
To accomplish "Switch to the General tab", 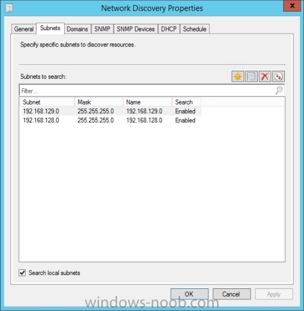I will coord(24,29).
